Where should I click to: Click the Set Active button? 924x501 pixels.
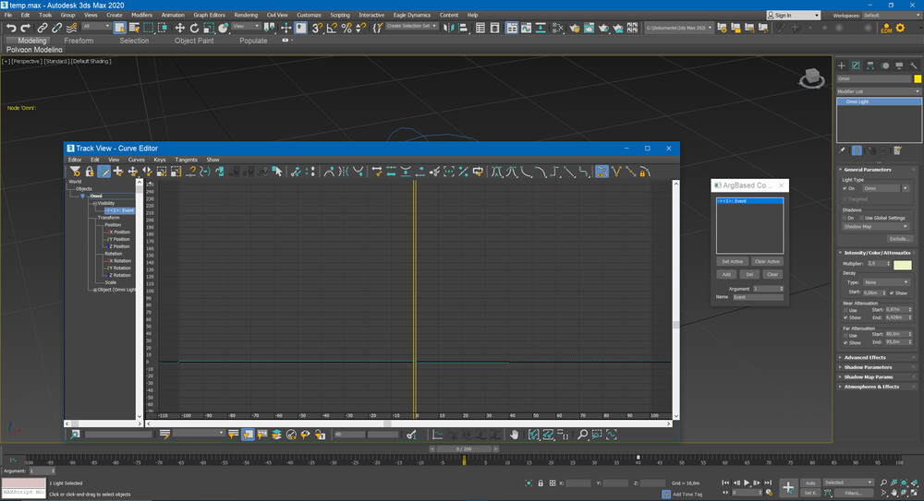point(732,261)
